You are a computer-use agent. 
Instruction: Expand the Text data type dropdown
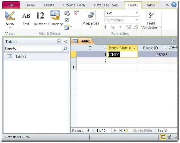pyautogui.click(x=137, y=13)
